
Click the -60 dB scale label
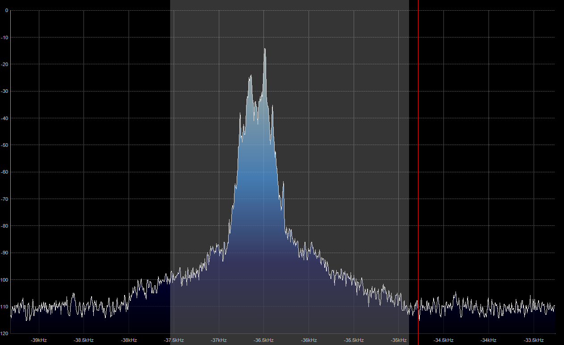coord(5,172)
